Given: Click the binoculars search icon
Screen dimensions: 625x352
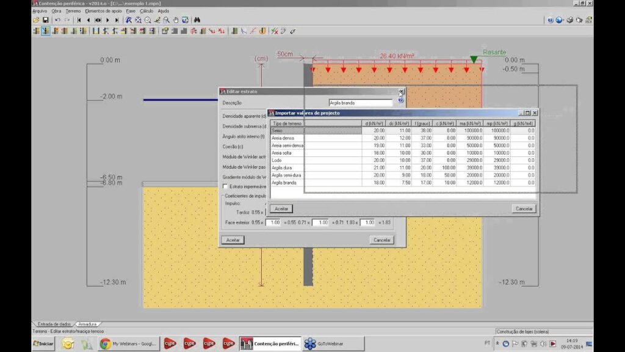Looking at the screenshot, I should click(x=197, y=20).
